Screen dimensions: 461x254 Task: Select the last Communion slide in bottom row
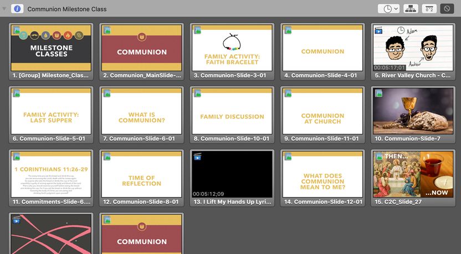coord(142,234)
